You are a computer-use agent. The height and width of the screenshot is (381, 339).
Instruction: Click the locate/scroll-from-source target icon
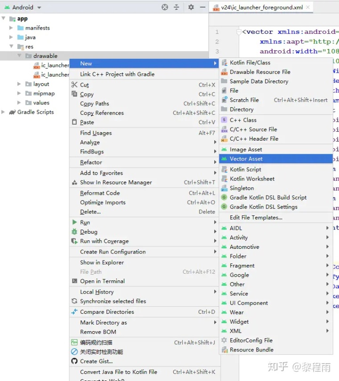coord(165,7)
